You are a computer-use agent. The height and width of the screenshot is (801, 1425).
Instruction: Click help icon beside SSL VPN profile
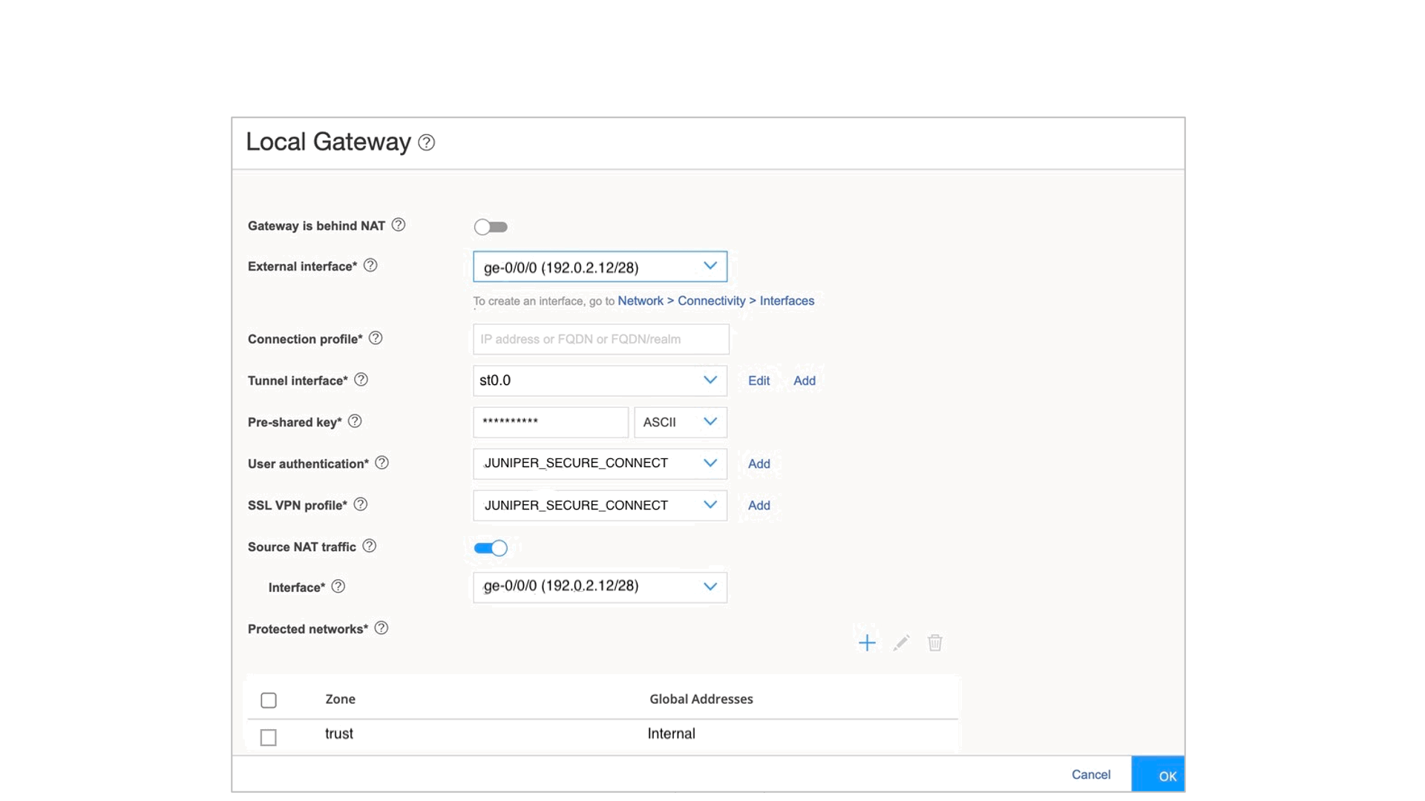click(x=361, y=504)
